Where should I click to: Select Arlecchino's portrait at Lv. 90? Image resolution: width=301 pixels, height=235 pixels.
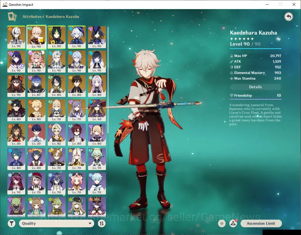[x=16, y=37]
